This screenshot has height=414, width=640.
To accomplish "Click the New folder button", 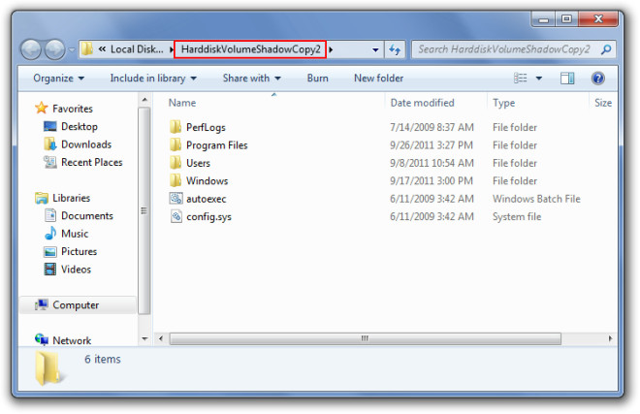I will point(378,78).
